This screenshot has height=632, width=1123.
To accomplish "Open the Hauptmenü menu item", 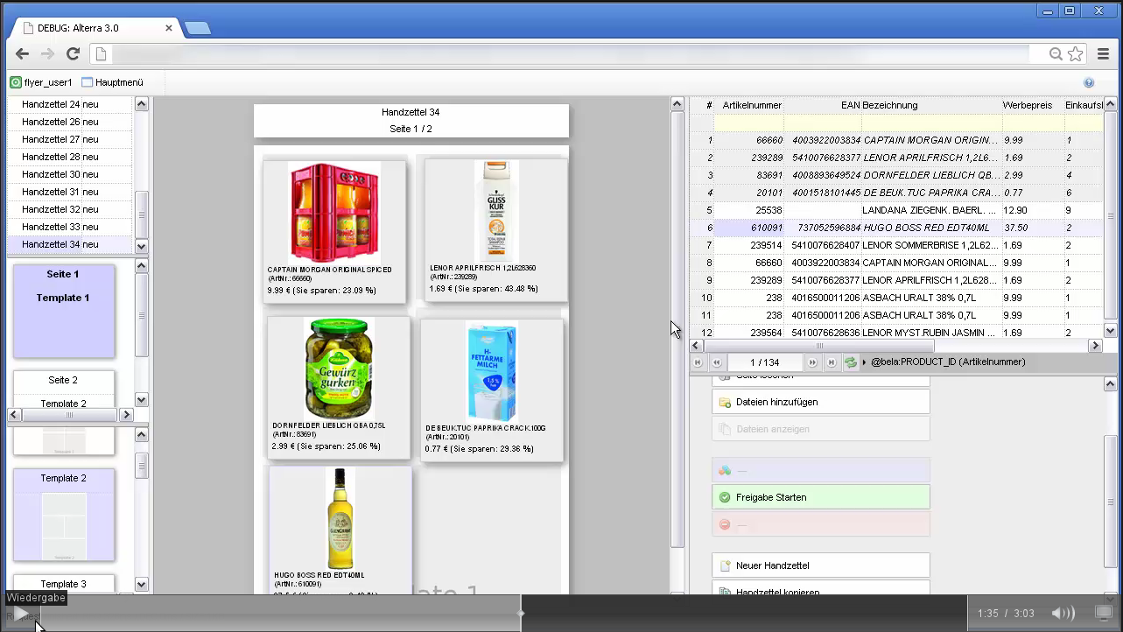I will [x=112, y=82].
